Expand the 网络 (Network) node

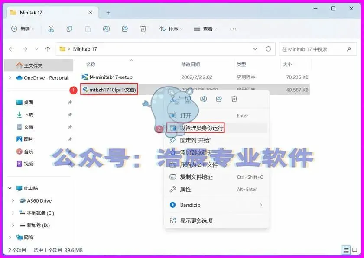coord(10,238)
